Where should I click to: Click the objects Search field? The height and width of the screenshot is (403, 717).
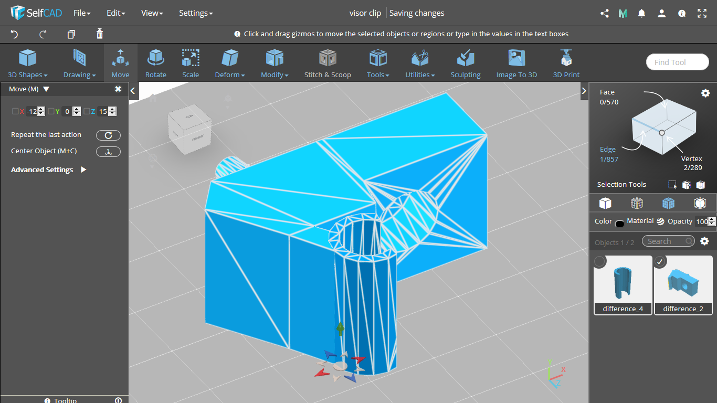668,241
